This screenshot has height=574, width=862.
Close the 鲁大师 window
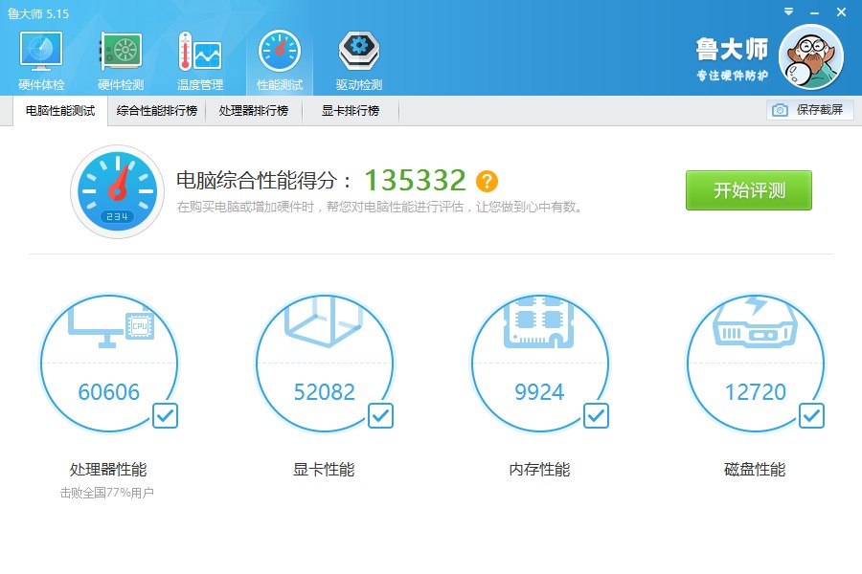pyautogui.click(x=841, y=11)
